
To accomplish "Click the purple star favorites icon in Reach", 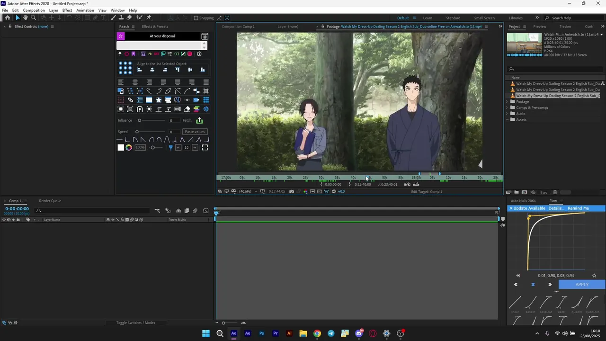I will click(x=121, y=36).
